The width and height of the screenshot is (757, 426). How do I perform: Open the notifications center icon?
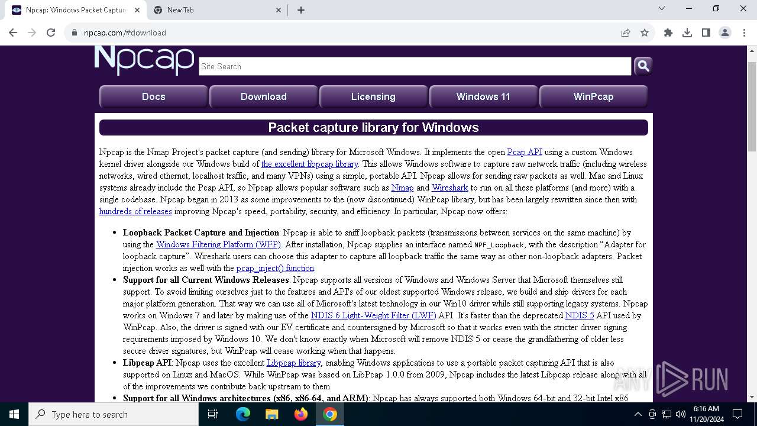tap(737, 414)
